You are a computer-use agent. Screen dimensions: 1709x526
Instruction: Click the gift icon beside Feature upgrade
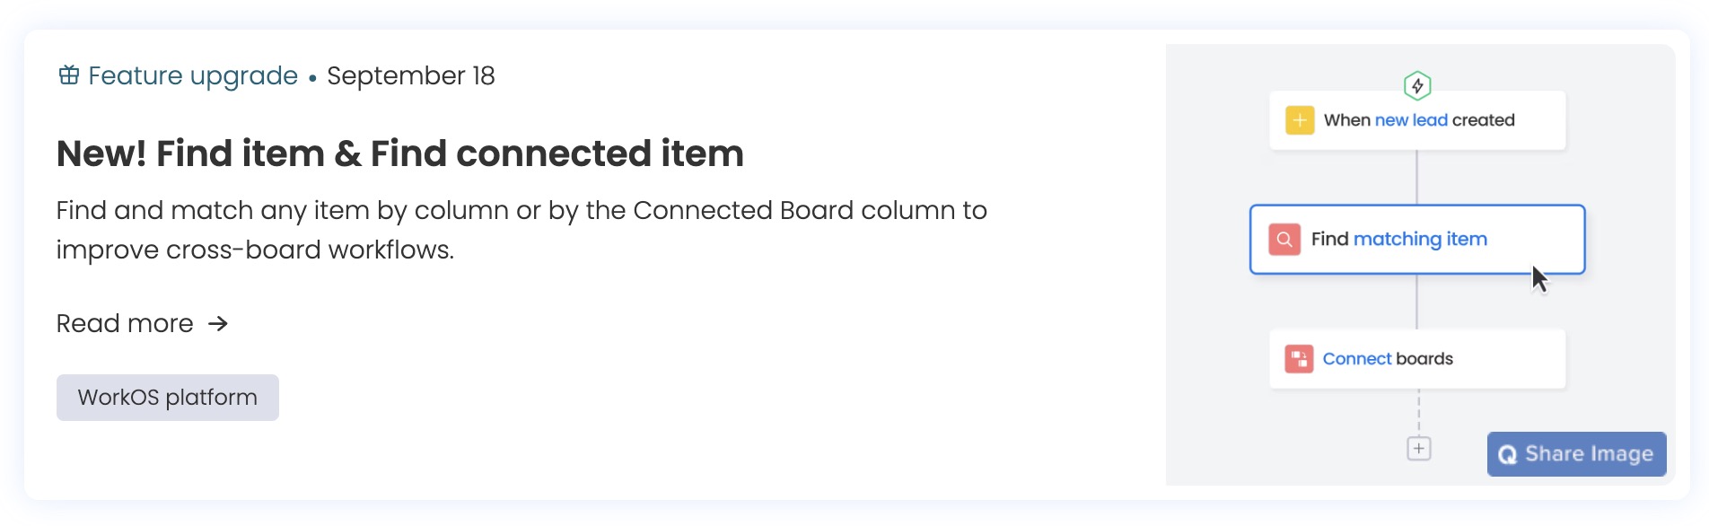pos(68,75)
